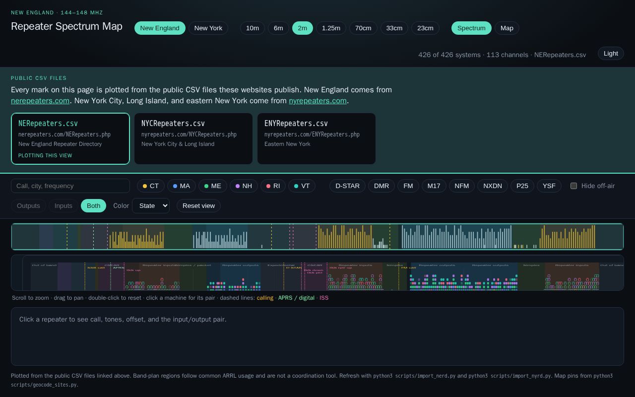Click the "nerepeaters.com/NERepeaters.php" text
The height and width of the screenshot is (397, 635).
click(x=64, y=134)
